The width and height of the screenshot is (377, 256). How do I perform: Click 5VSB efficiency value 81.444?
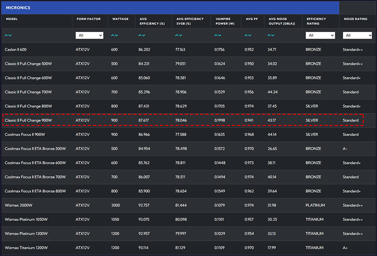coord(181,205)
